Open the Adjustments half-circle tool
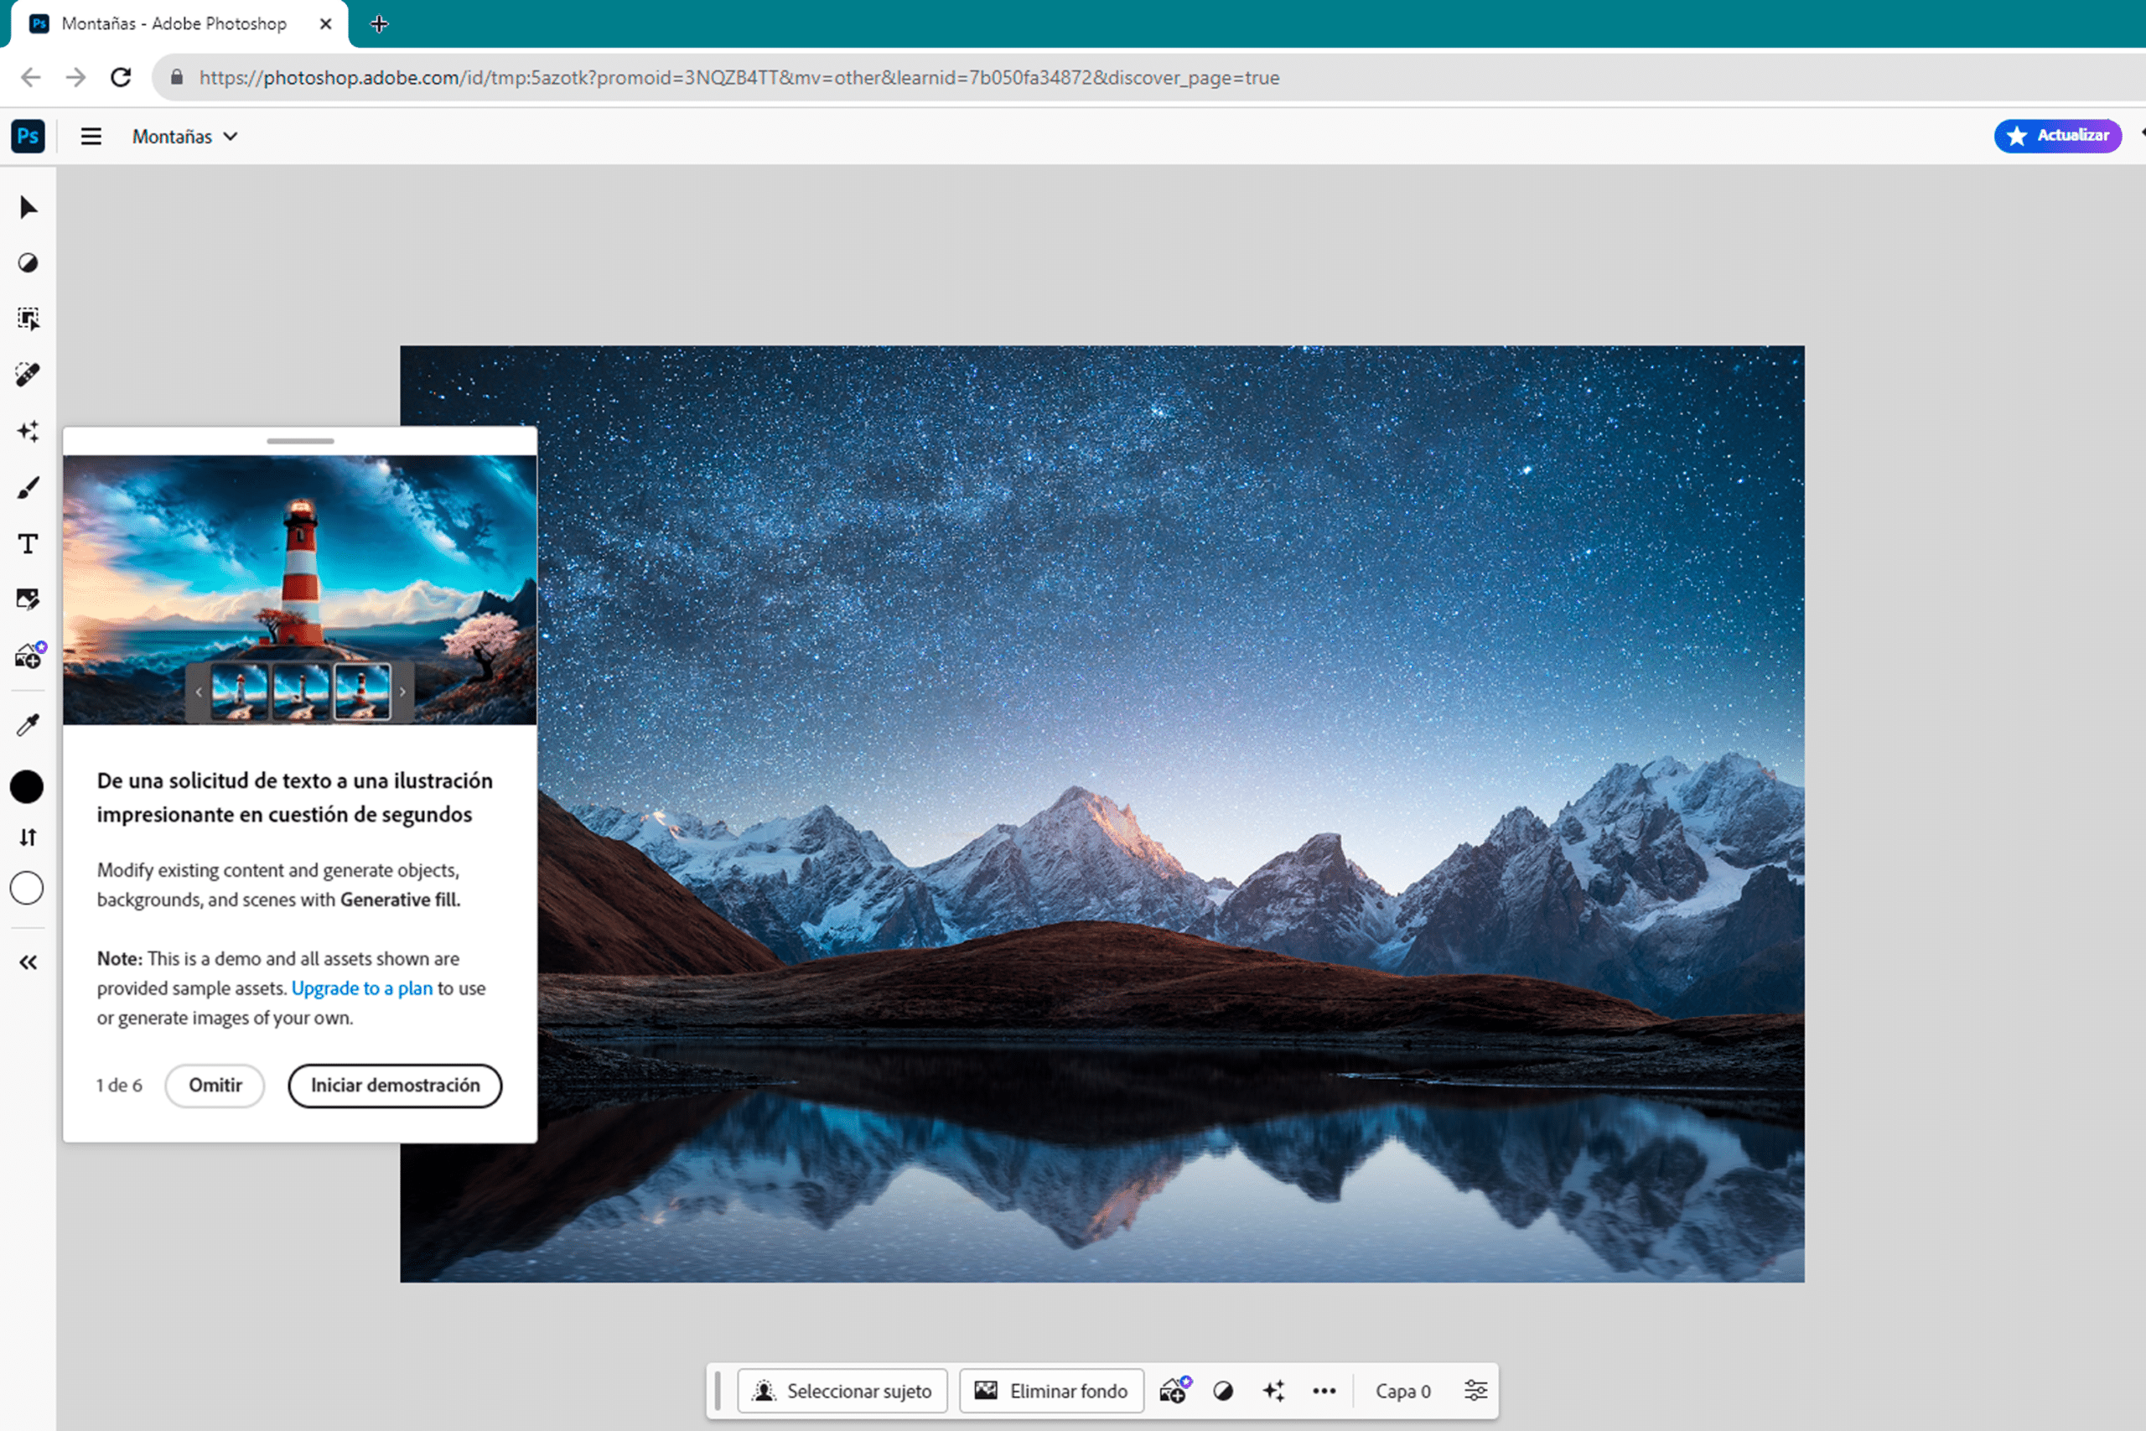 [29, 264]
